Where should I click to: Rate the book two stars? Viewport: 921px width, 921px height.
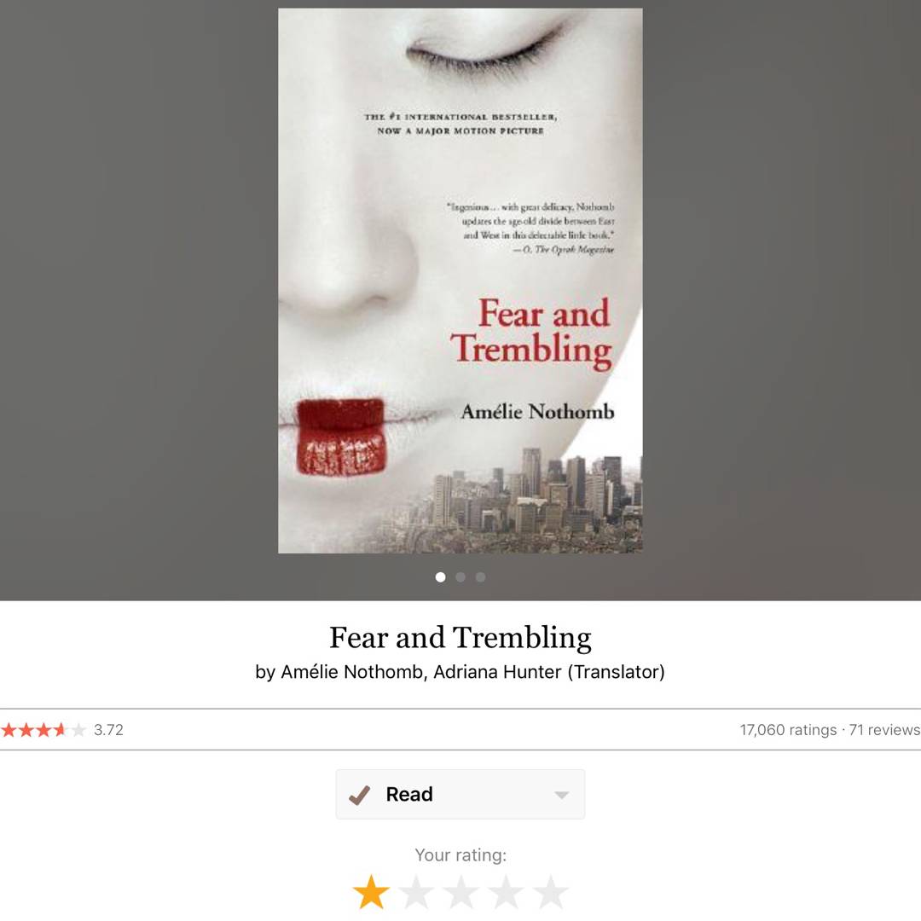tap(416, 892)
